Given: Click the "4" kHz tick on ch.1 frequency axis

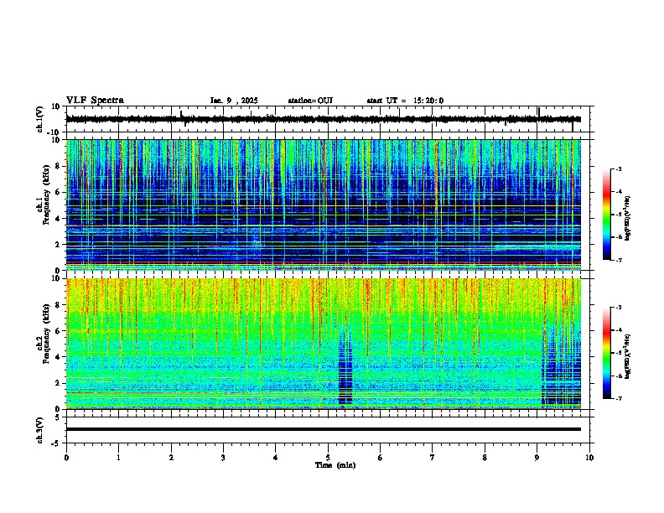Looking at the screenshot, I should click(x=59, y=219).
